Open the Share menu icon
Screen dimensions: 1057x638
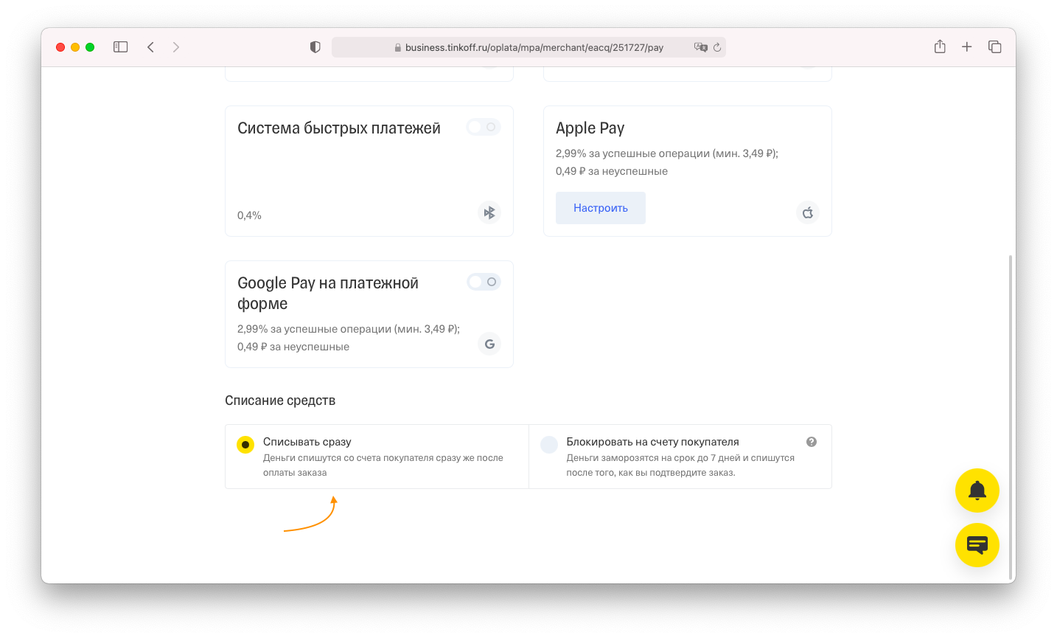[x=940, y=46]
